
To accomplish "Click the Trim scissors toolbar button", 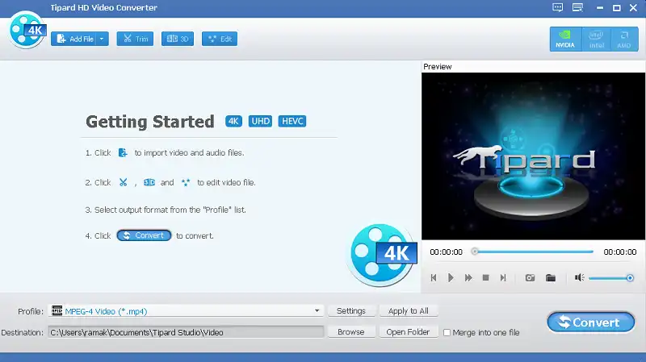I will pyautogui.click(x=135, y=39).
